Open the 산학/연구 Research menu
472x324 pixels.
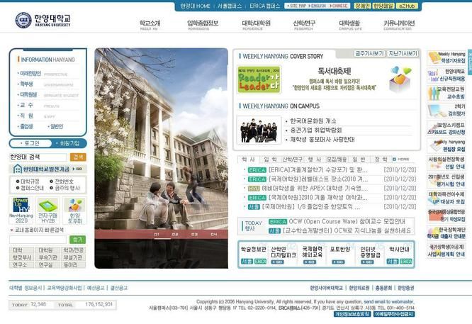click(304, 25)
